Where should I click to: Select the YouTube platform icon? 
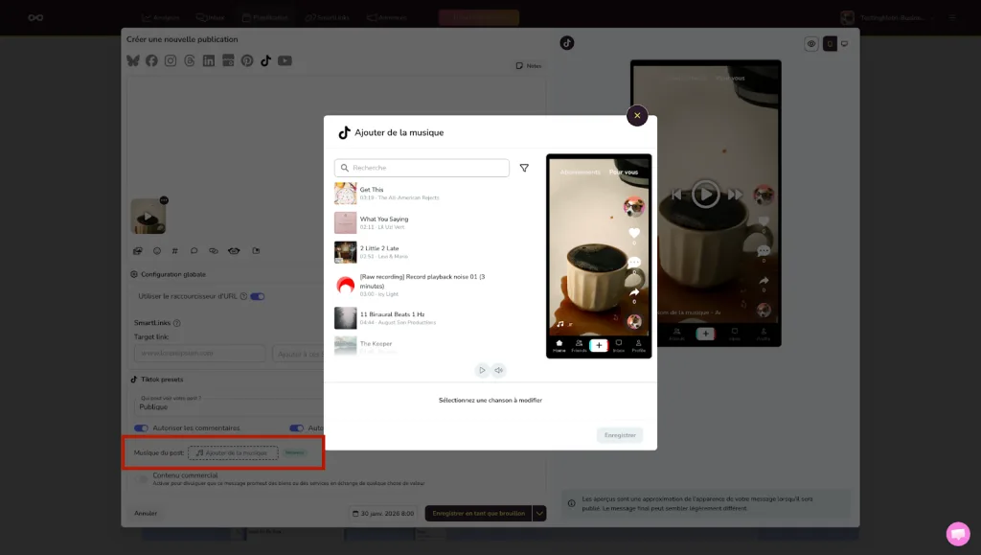coord(285,60)
